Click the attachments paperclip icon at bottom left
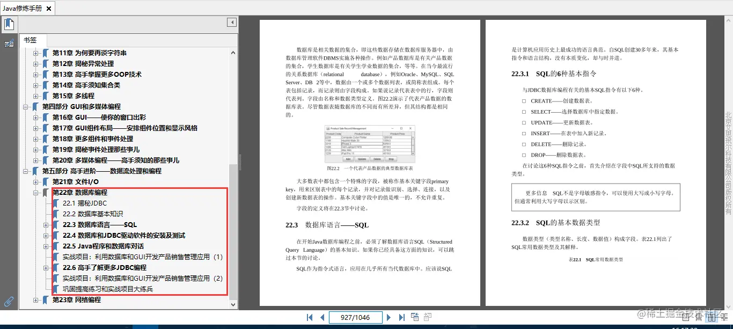 8,301
